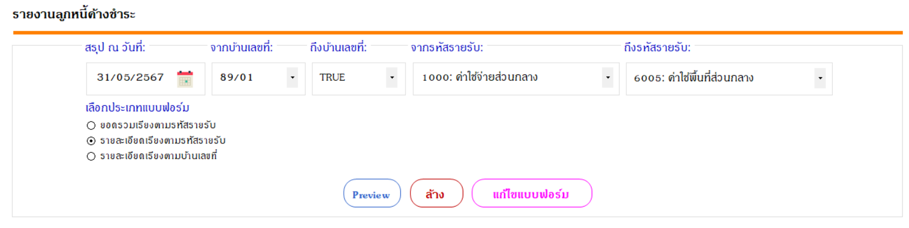The width and height of the screenshot is (909, 228).
Task: Click the แก้ไขแบบฟอร์ม button
Action: coord(532,193)
